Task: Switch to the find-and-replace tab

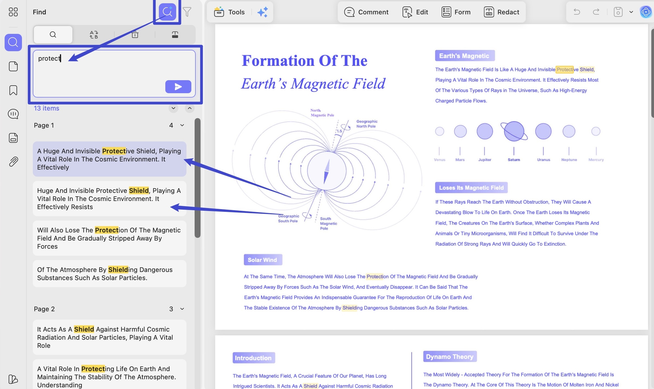Action: [94, 35]
